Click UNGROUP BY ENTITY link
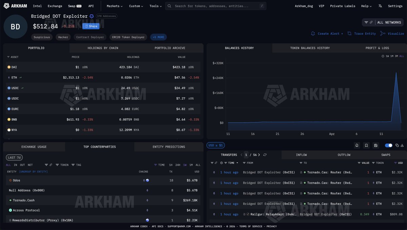 click(33, 172)
